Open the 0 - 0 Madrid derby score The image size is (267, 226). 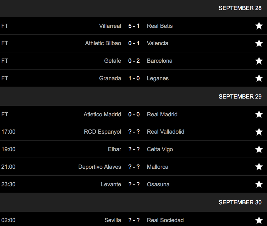pyautogui.click(x=134, y=114)
